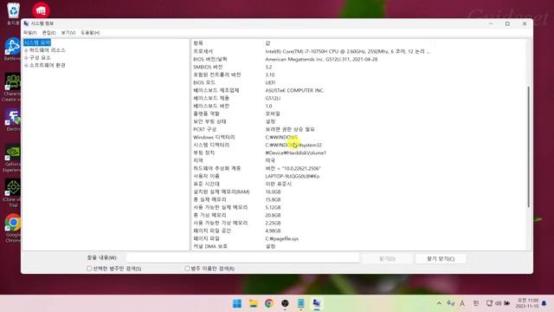The height and width of the screenshot is (312, 554).
Task: Check the 선택한 범주만 검색(S) checkbox
Action: [x=89, y=269]
